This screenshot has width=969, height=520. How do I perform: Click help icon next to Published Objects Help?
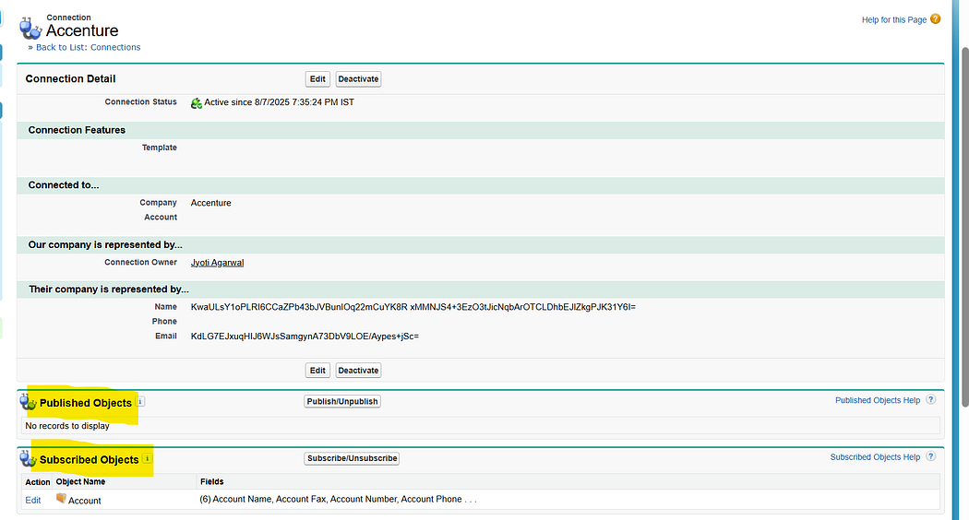[x=930, y=400]
